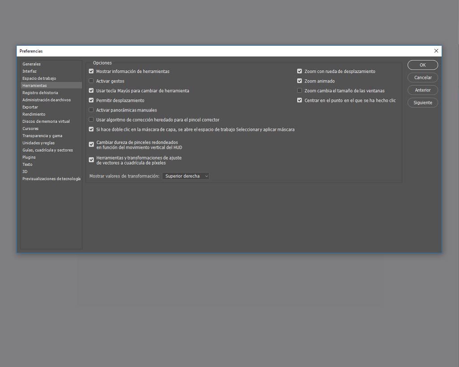Open the Texto category
The width and height of the screenshot is (459, 367).
[x=51, y=164]
